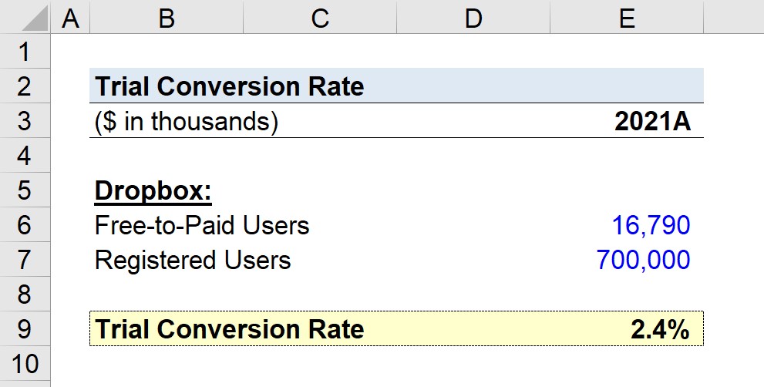Click the '16,790' value cell

click(x=651, y=225)
